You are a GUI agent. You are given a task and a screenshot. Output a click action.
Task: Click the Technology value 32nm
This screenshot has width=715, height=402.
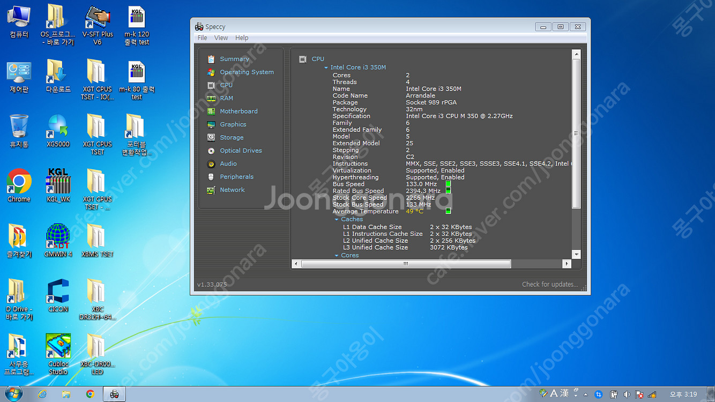(x=413, y=109)
